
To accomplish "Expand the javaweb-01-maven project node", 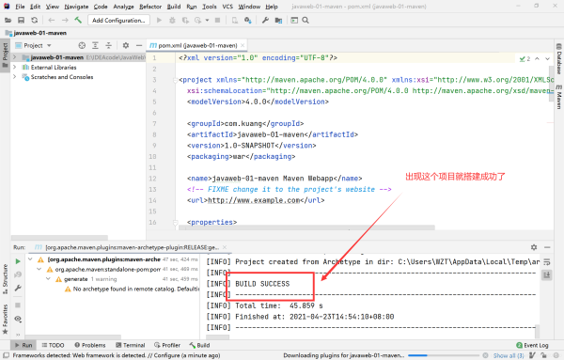I will (14, 57).
